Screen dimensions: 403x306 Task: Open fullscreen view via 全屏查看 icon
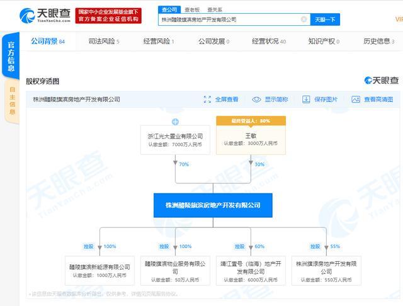(207, 99)
